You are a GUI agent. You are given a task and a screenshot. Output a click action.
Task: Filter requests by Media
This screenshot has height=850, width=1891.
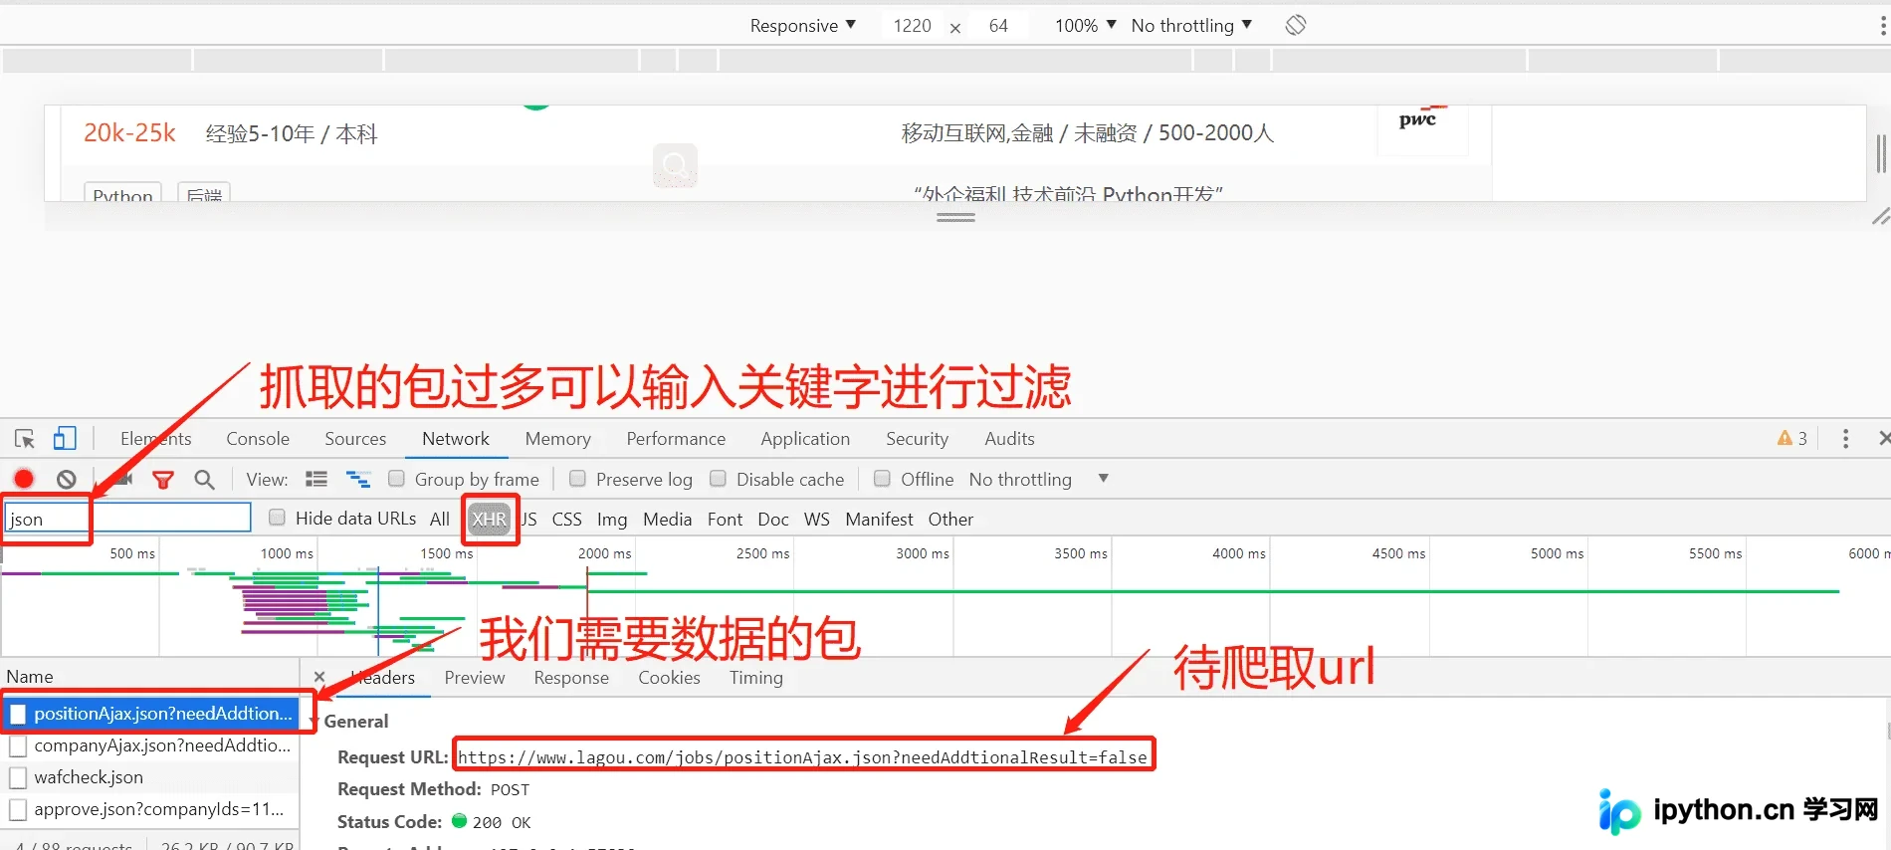coord(667,519)
